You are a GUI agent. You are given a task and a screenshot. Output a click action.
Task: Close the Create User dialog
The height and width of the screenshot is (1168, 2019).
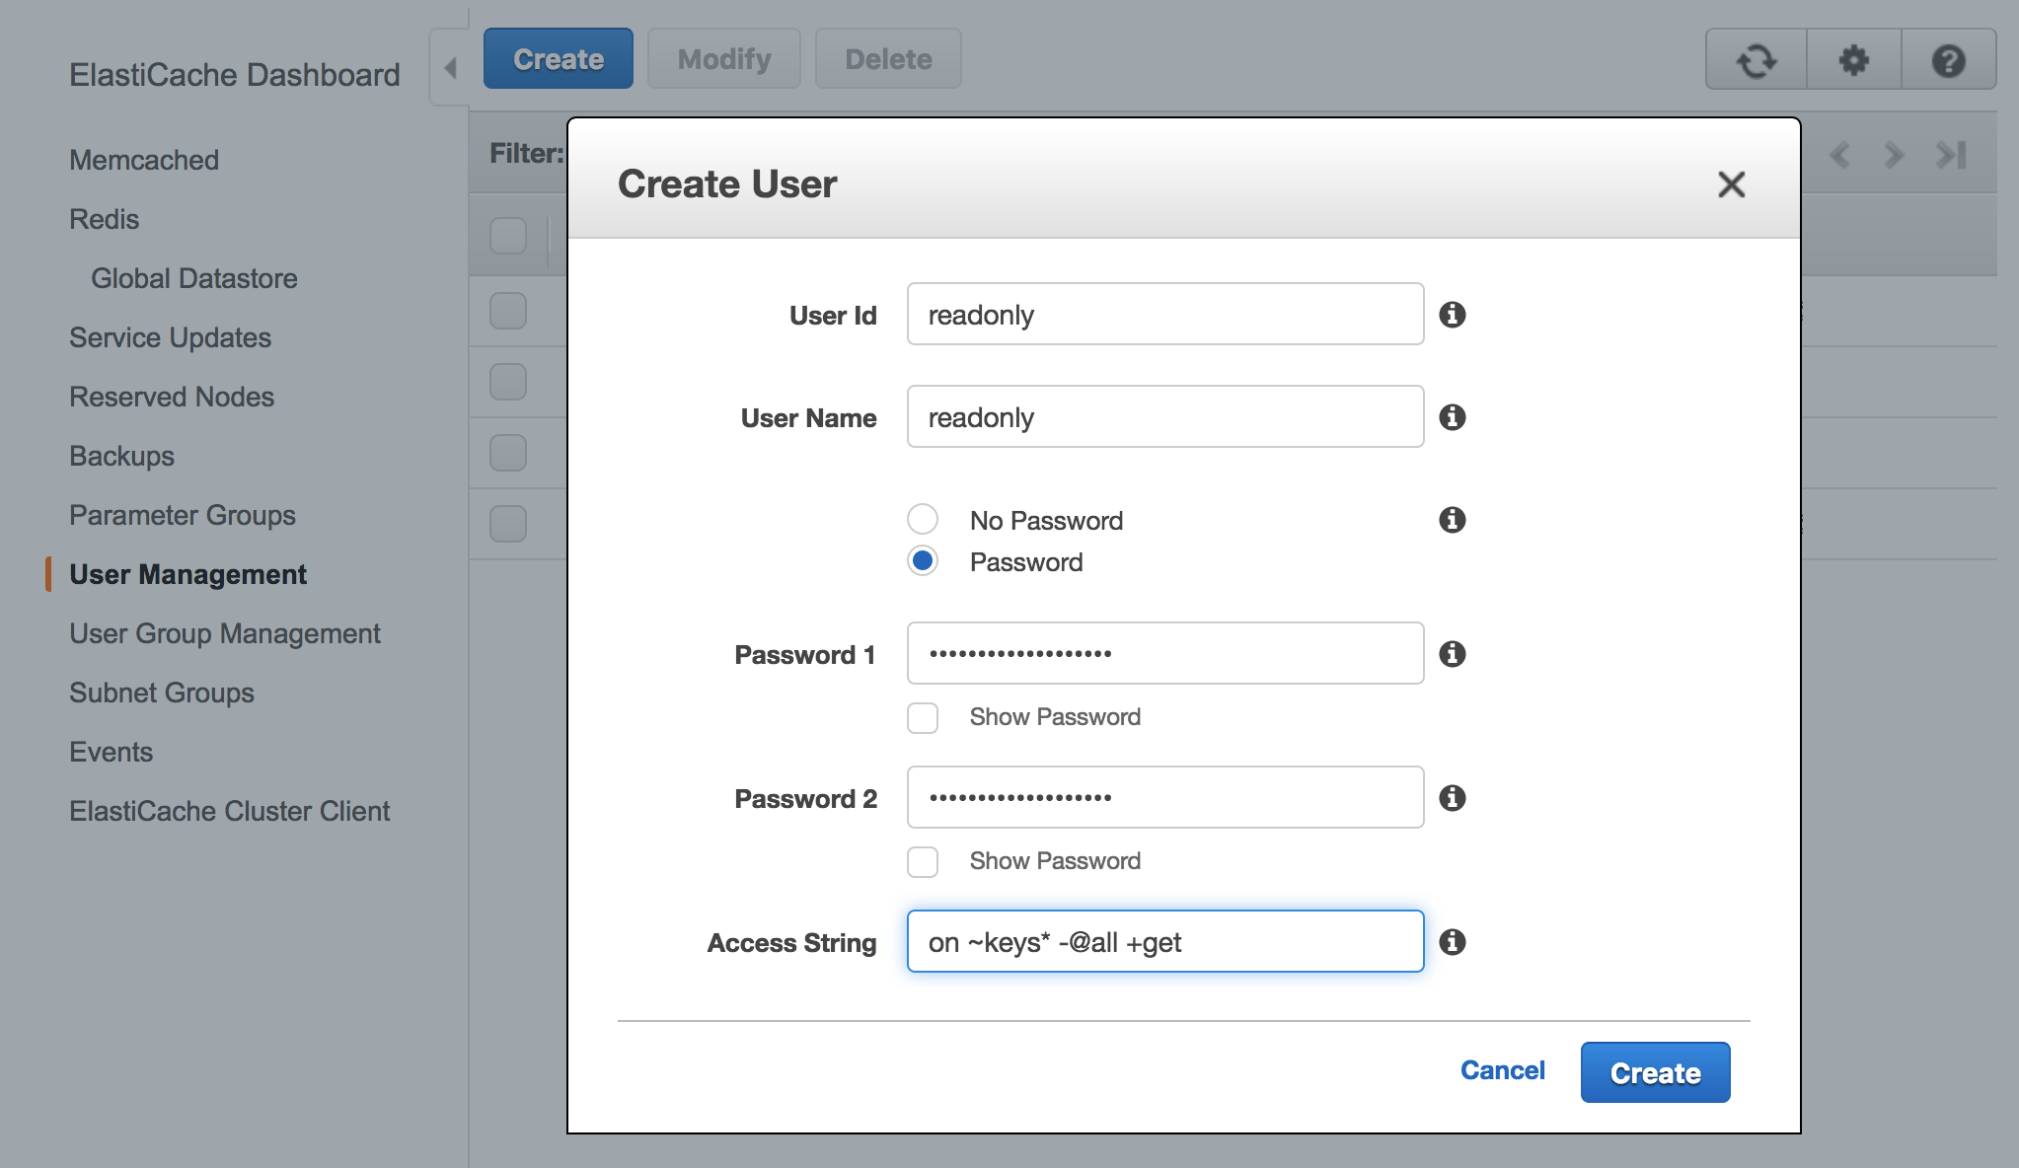(1731, 183)
